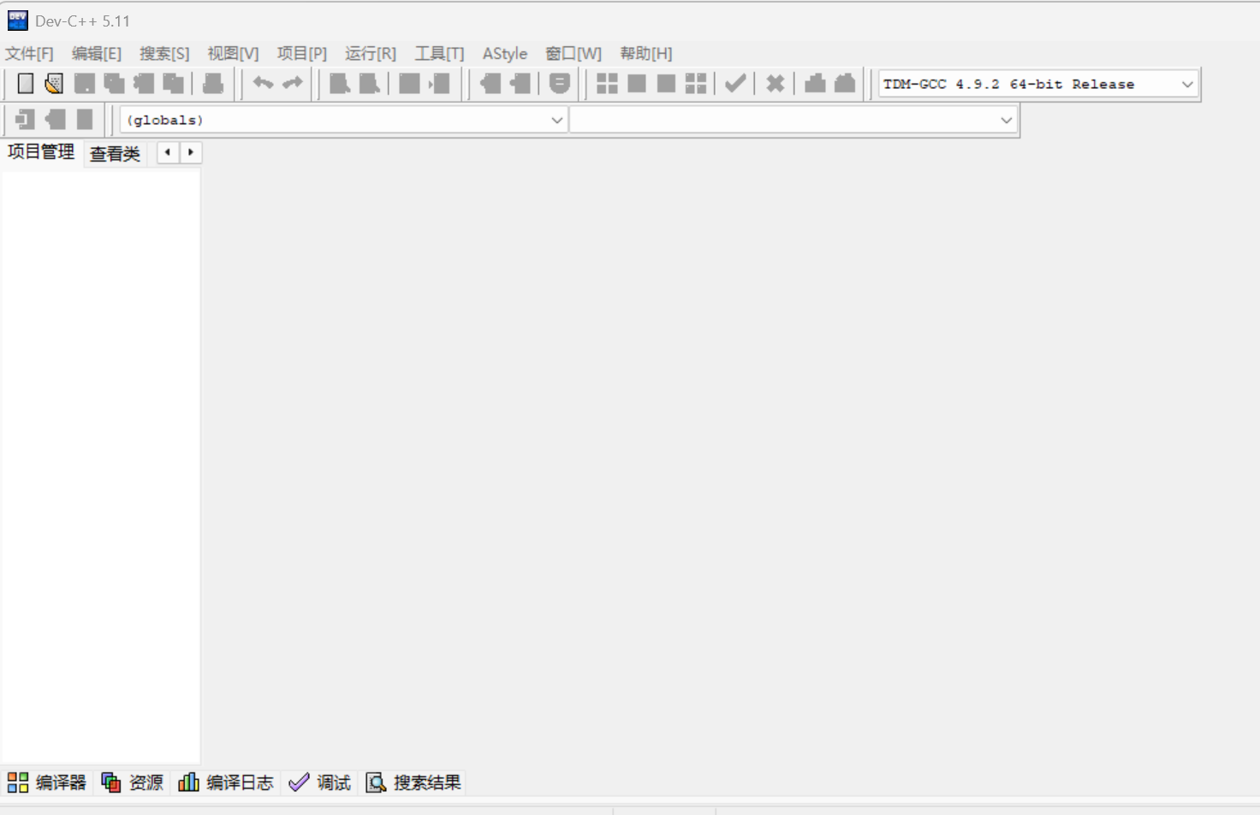Open the 调试 bottom tab
Viewport: 1260px width, 815px height.
319,783
